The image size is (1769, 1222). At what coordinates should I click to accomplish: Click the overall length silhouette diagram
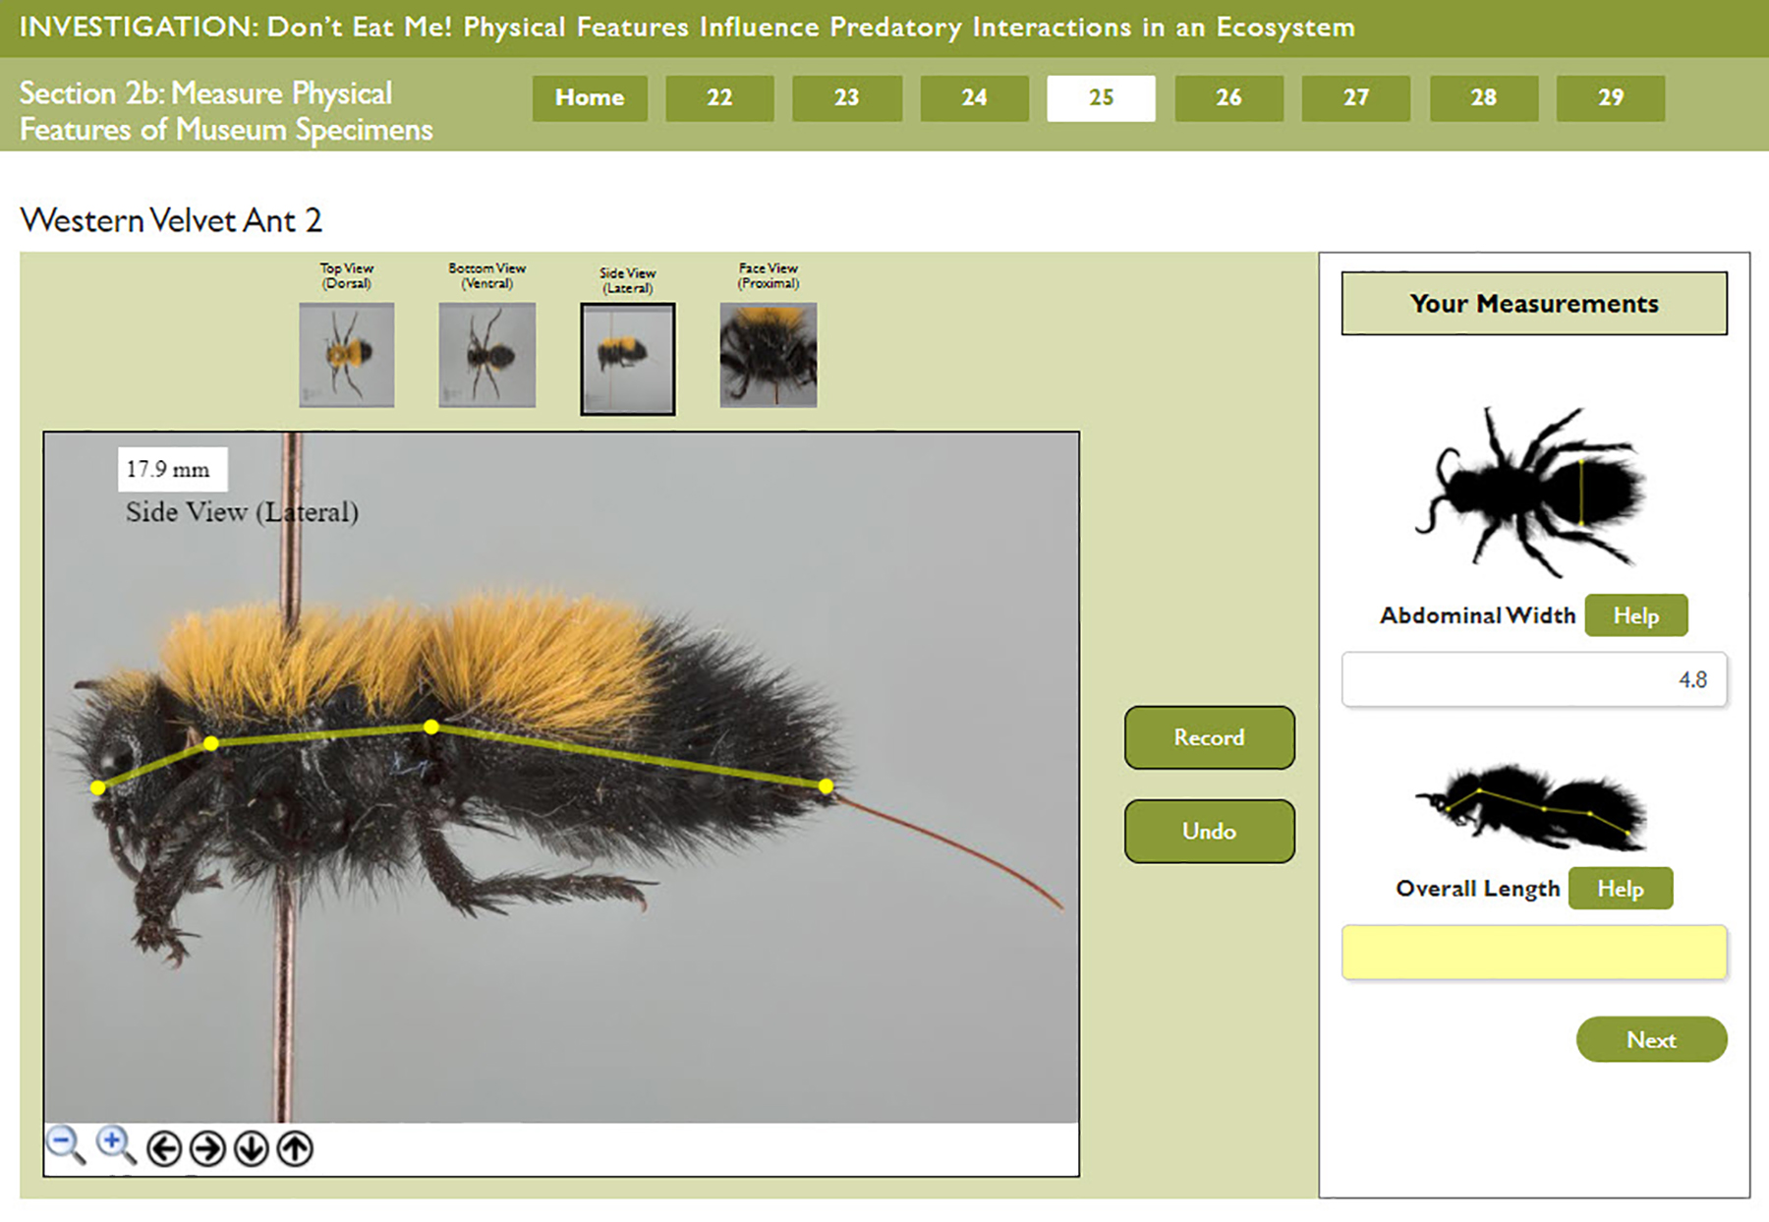[x=1531, y=806]
